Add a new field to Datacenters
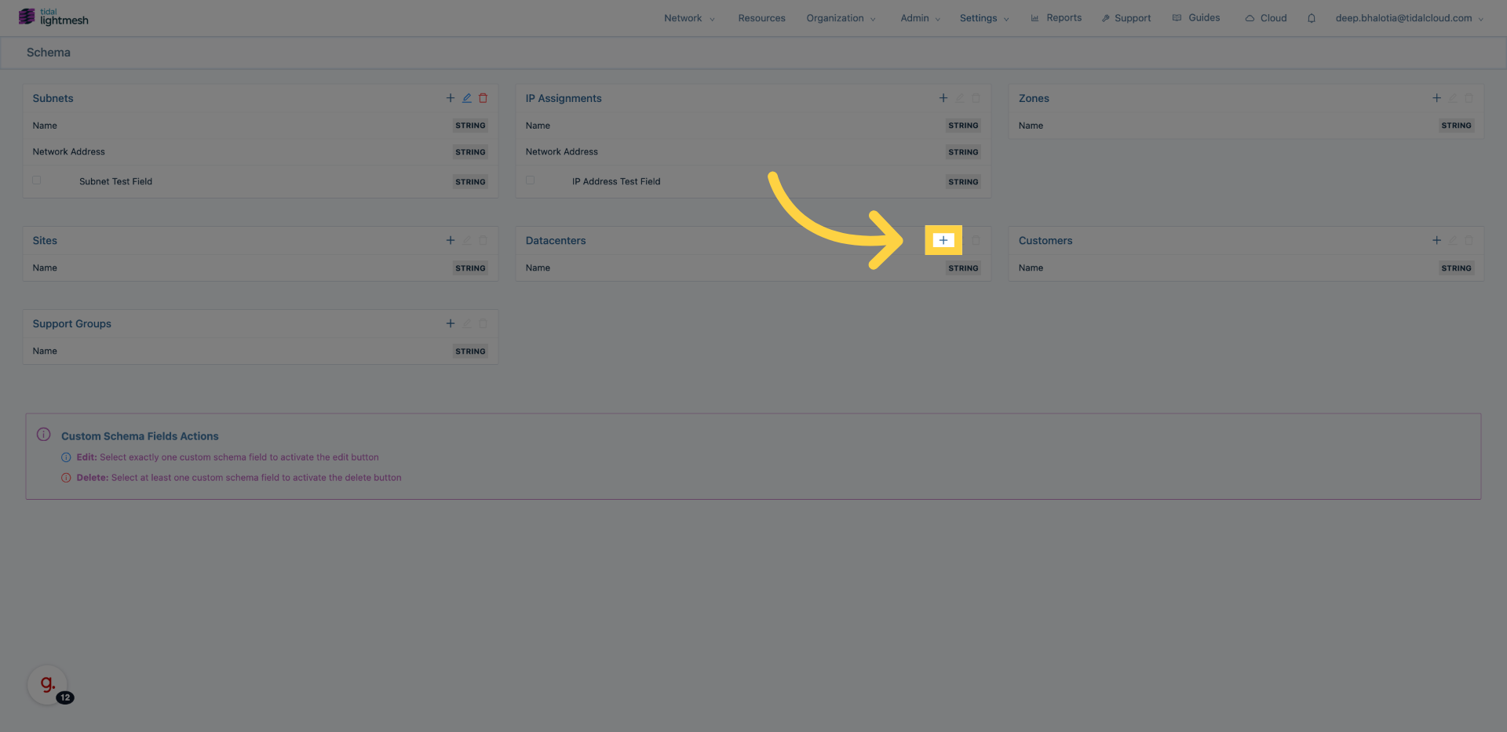This screenshot has height=732, width=1507. 943,240
